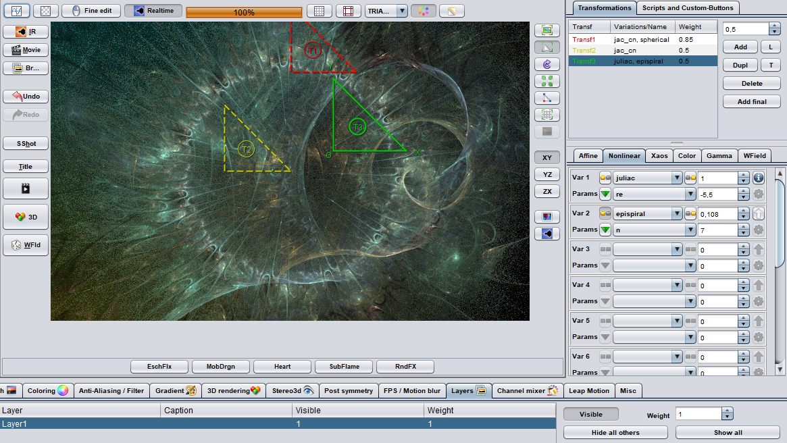Open the epispiral variation dropdown
This screenshot has height=443, width=787.
point(647,213)
